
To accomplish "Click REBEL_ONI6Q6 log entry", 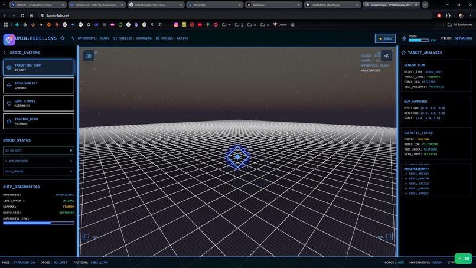I will pyautogui.click(x=416, y=174).
